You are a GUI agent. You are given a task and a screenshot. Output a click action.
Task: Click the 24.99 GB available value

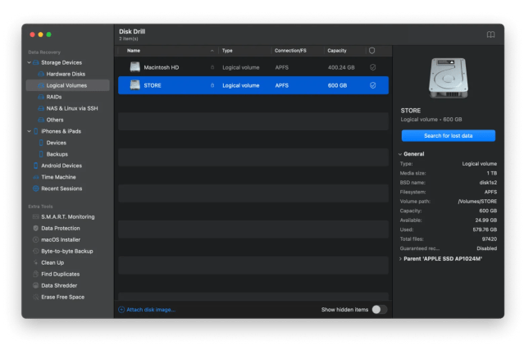coord(486,220)
